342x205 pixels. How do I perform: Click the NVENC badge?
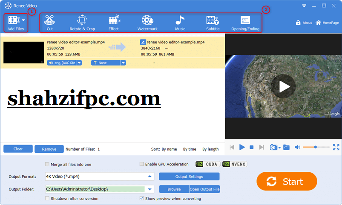click(235, 164)
